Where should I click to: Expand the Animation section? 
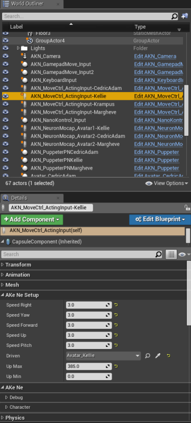[3, 274]
